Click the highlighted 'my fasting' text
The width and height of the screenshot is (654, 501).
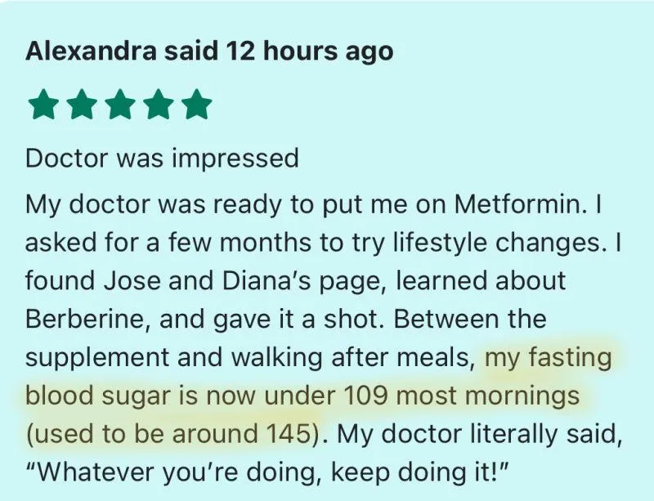tap(548, 358)
